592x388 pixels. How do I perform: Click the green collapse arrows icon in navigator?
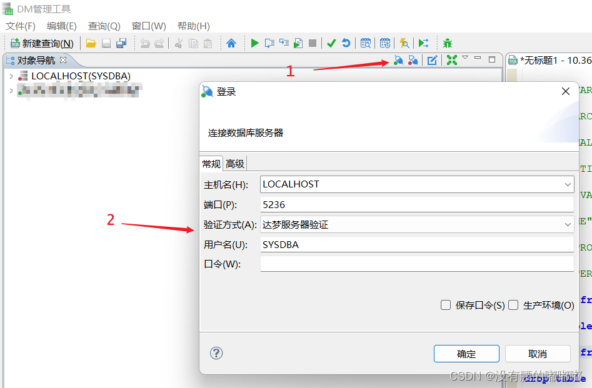[452, 60]
